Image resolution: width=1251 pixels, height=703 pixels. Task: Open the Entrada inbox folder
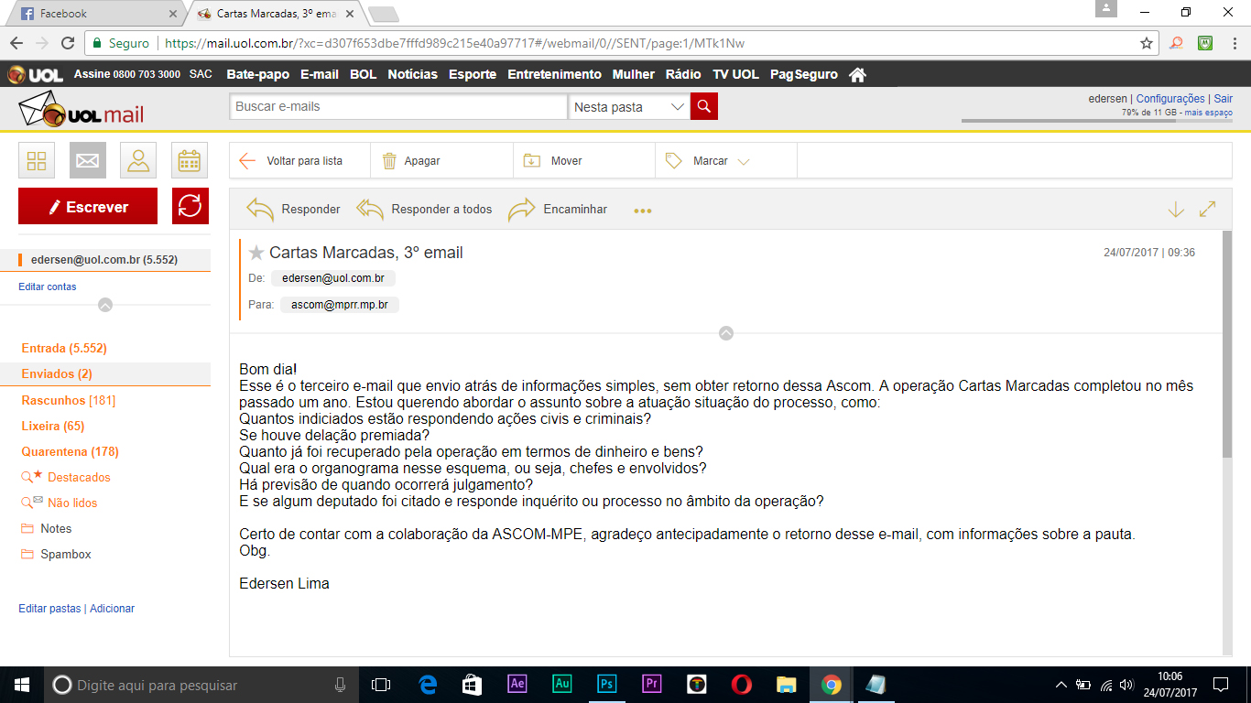tap(64, 348)
